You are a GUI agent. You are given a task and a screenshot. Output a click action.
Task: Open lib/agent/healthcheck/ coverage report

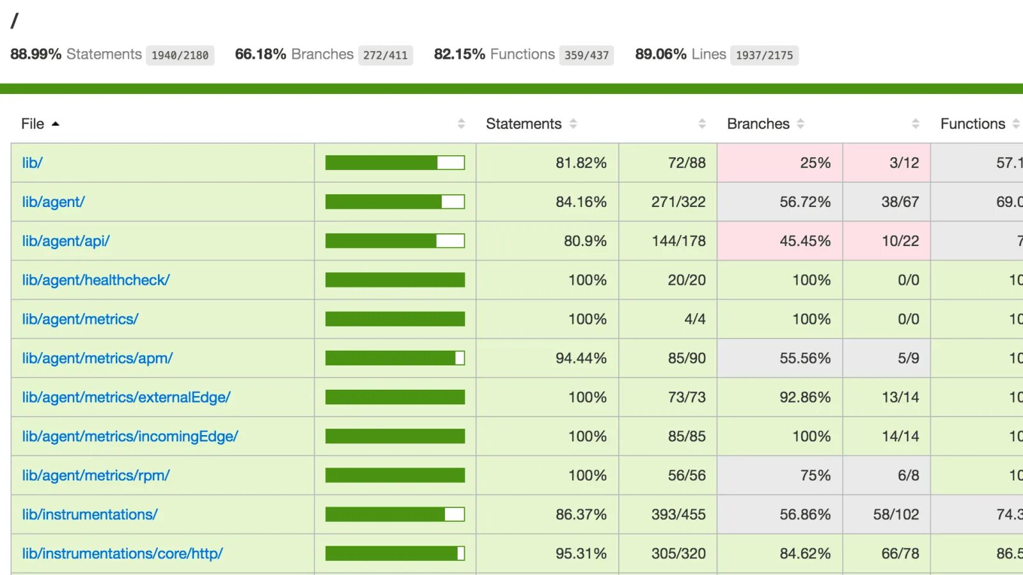96,280
